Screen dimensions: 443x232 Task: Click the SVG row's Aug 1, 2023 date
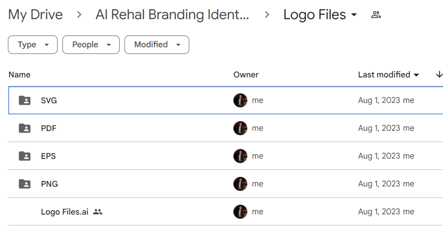click(x=379, y=100)
